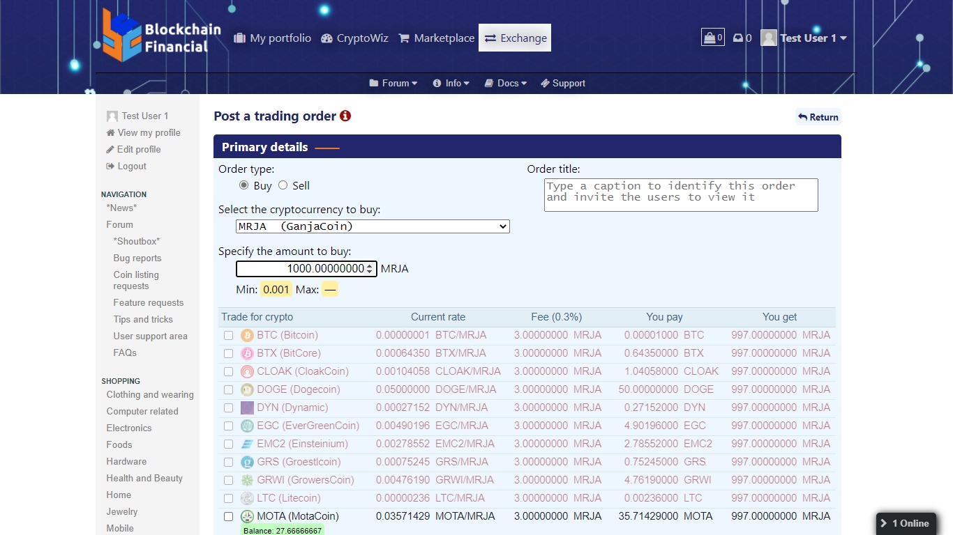This screenshot has height=535, width=953.
Task: Open the shopping cart icon in header
Action: pyautogui.click(x=712, y=38)
